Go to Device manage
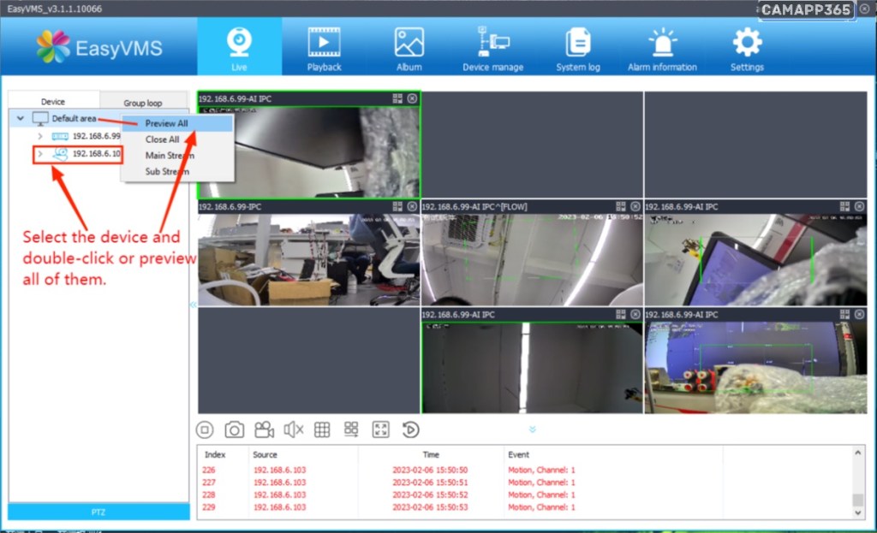877x533 pixels. pos(492,48)
